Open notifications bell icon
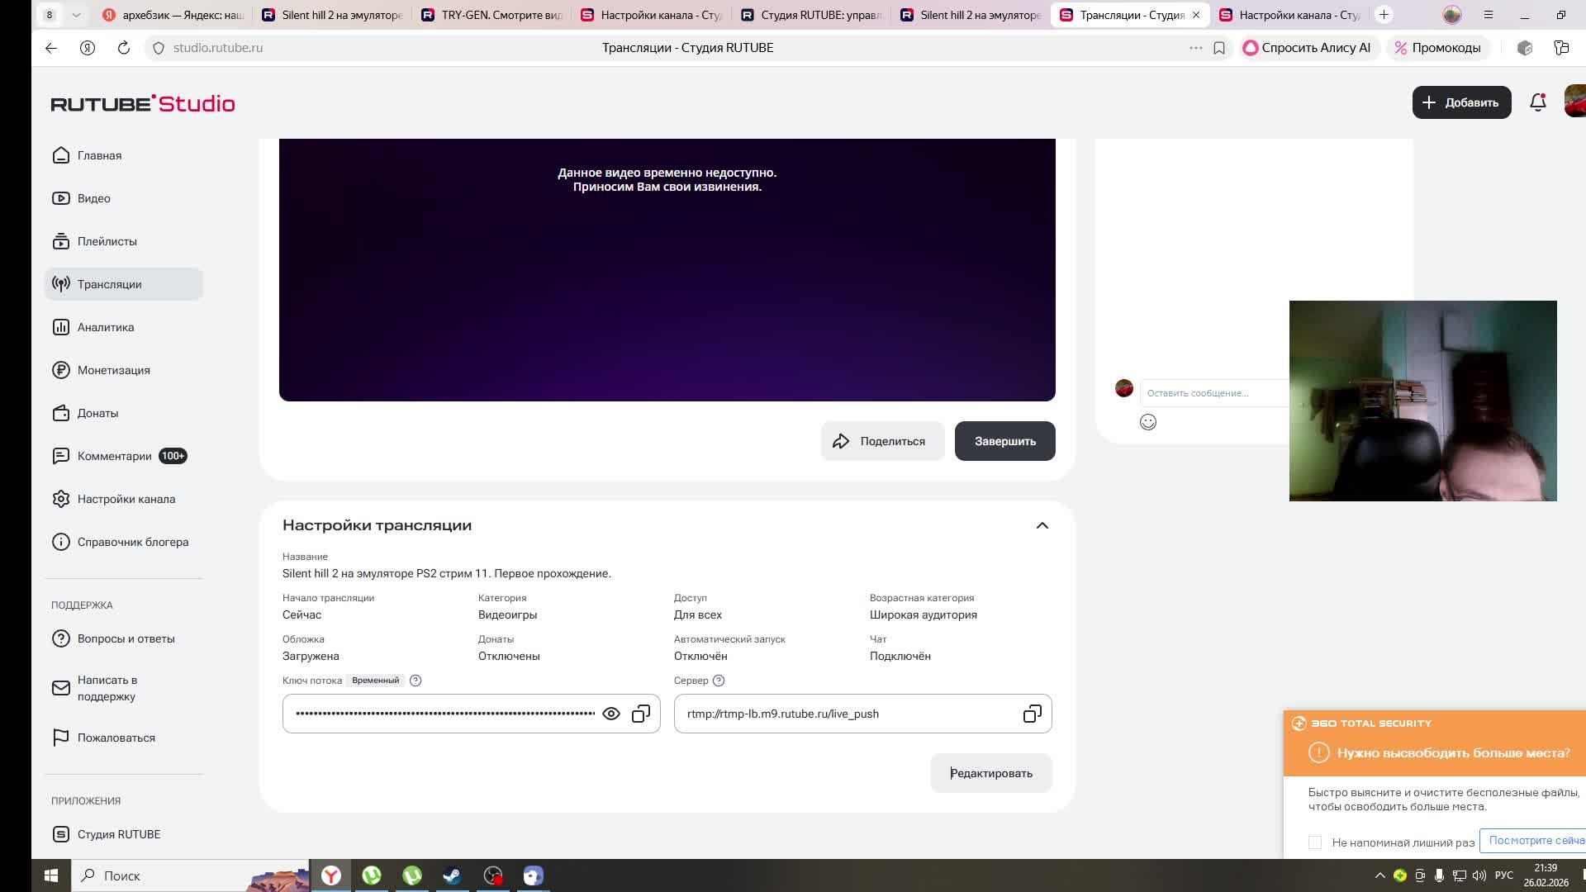 coord(1537,102)
